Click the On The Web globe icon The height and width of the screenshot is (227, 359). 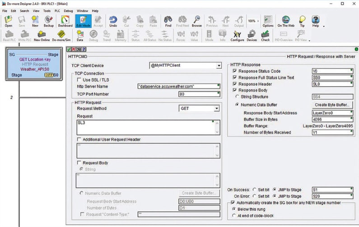click(286, 21)
